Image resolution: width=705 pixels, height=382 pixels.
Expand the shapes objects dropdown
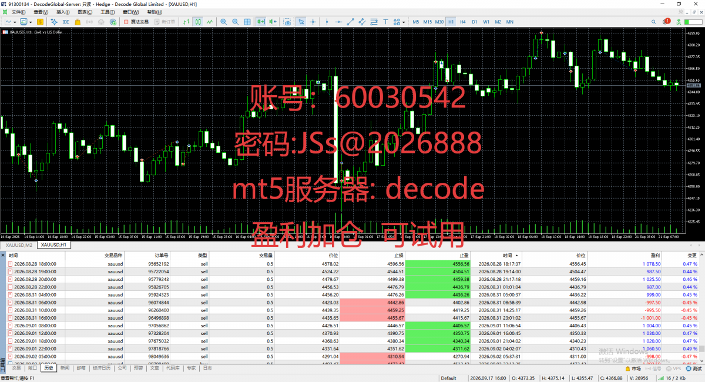(404, 22)
